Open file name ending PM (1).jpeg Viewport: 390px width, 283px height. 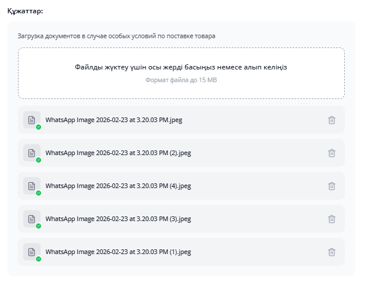[118, 252]
